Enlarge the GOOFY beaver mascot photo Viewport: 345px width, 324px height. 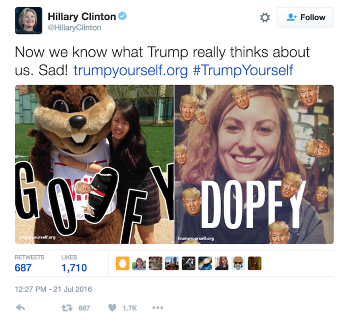[94, 164]
